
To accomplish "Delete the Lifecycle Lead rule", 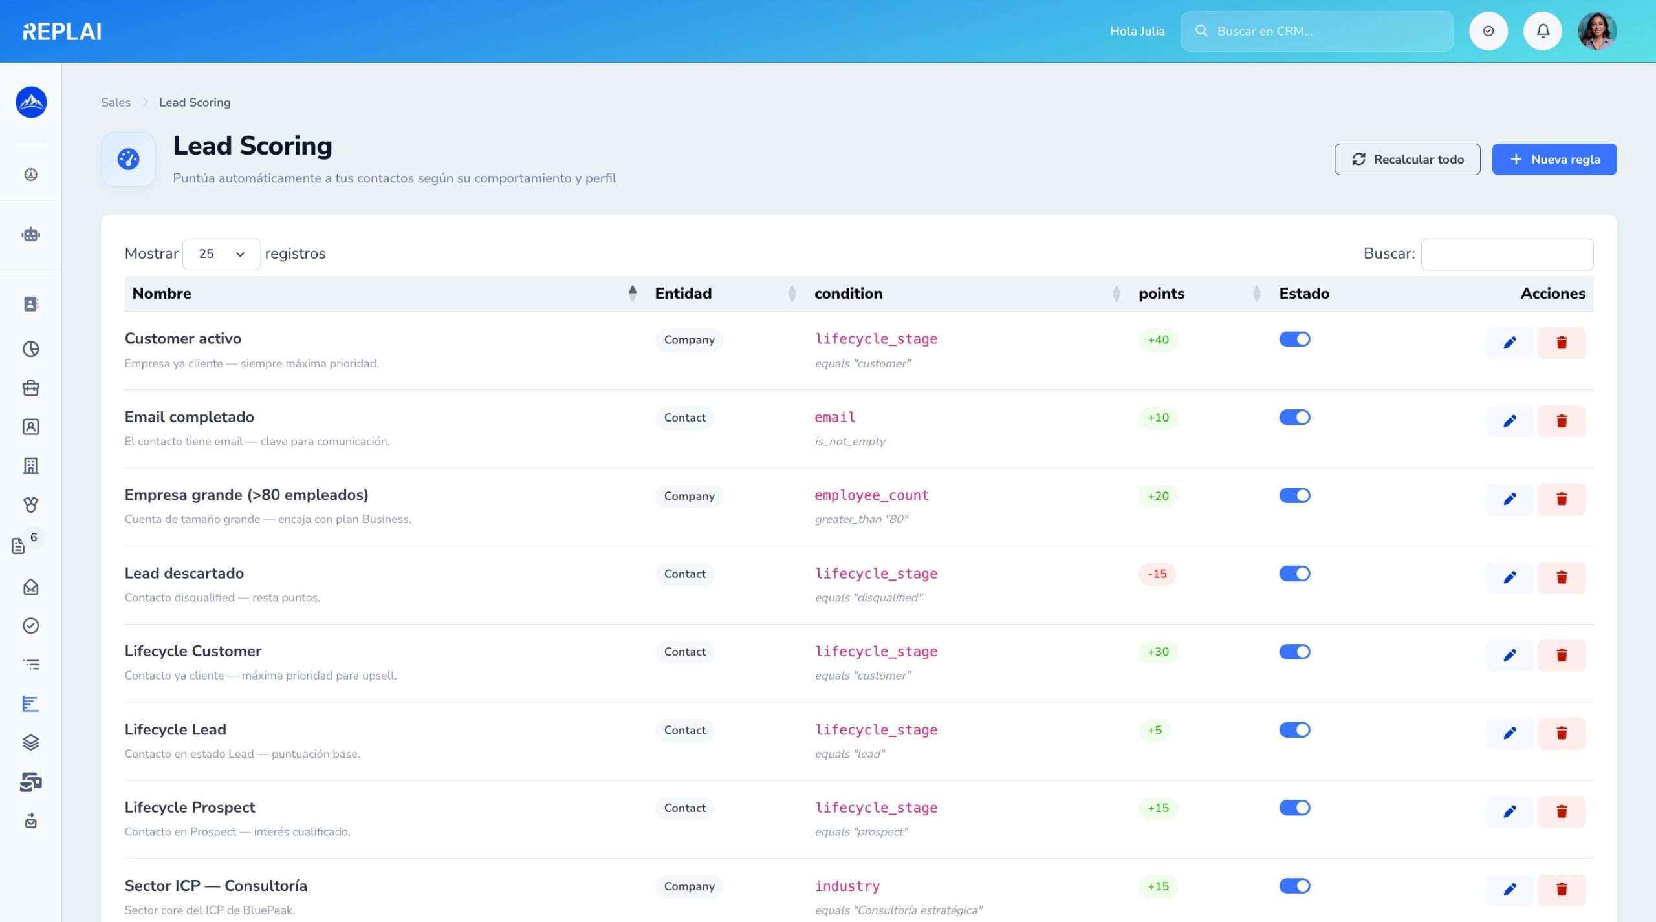I will [x=1562, y=733].
